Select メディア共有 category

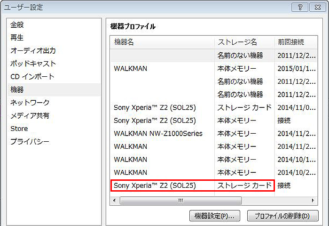[x=54, y=116]
